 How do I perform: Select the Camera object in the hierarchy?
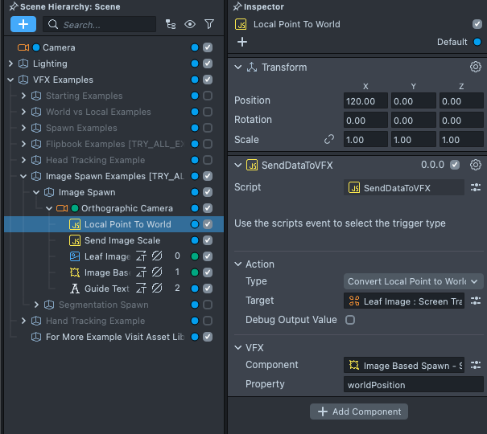tap(58, 47)
